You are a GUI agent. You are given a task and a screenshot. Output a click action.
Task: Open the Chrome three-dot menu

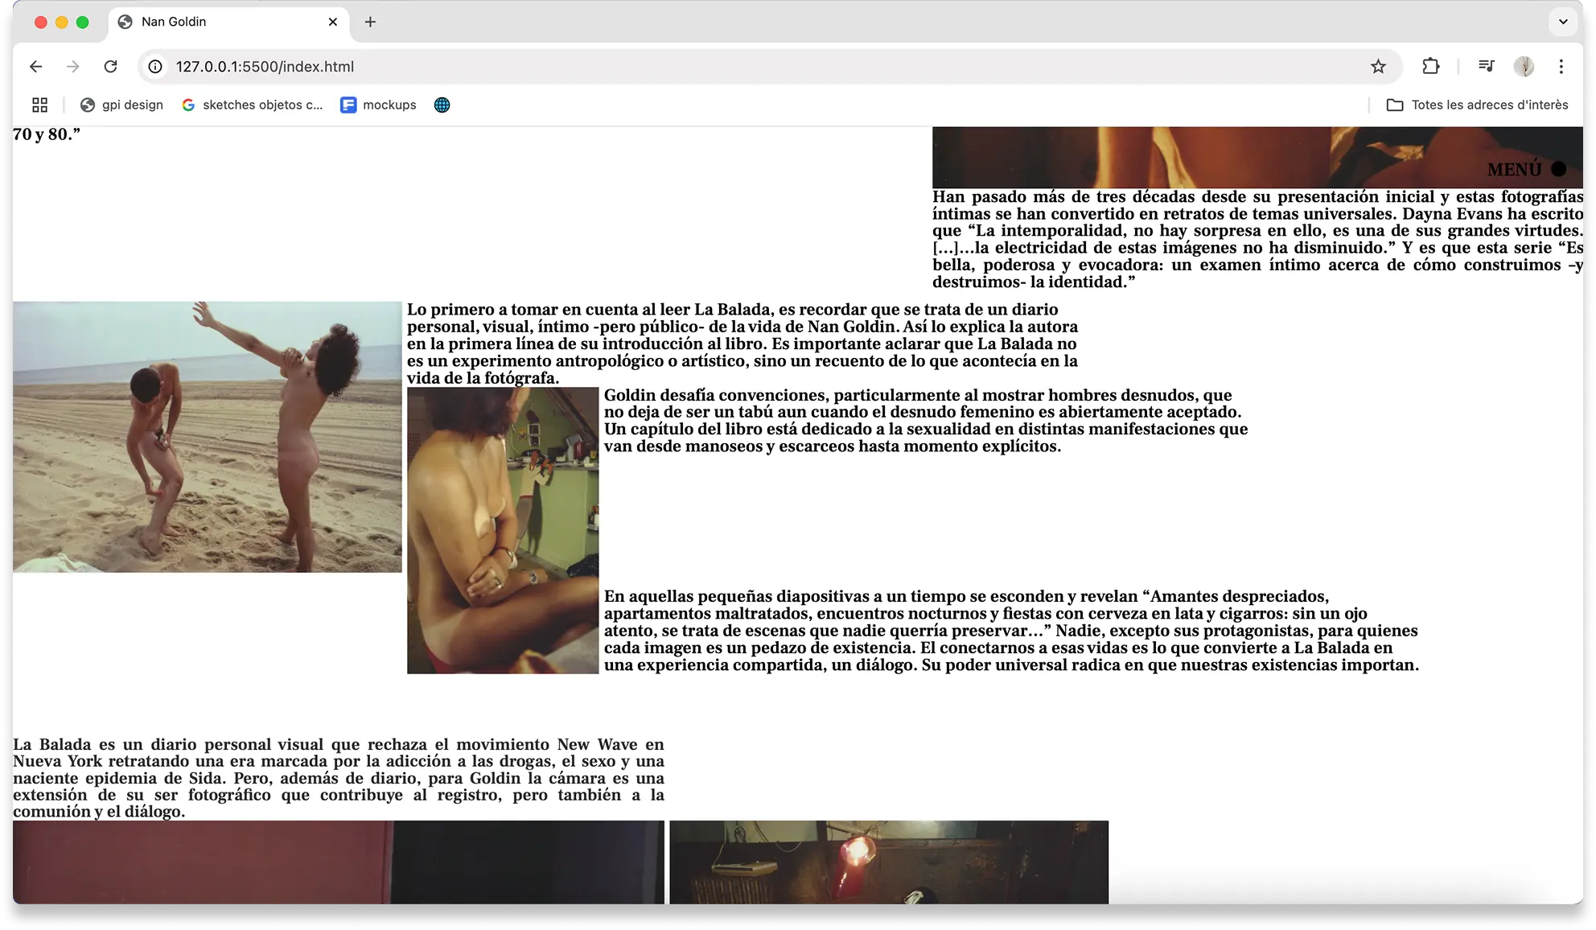1561,67
